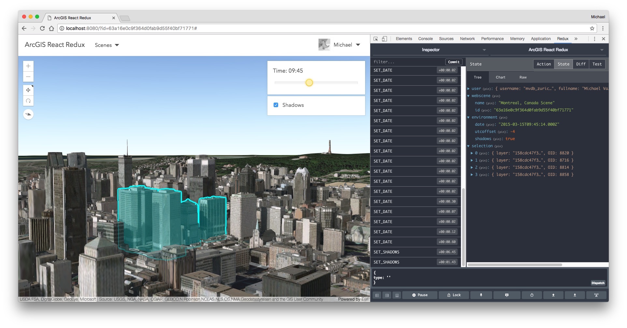This screenshot has height=328, width=627.
Task: Pause Redux action recording
Action: click(x=420, y=295)
